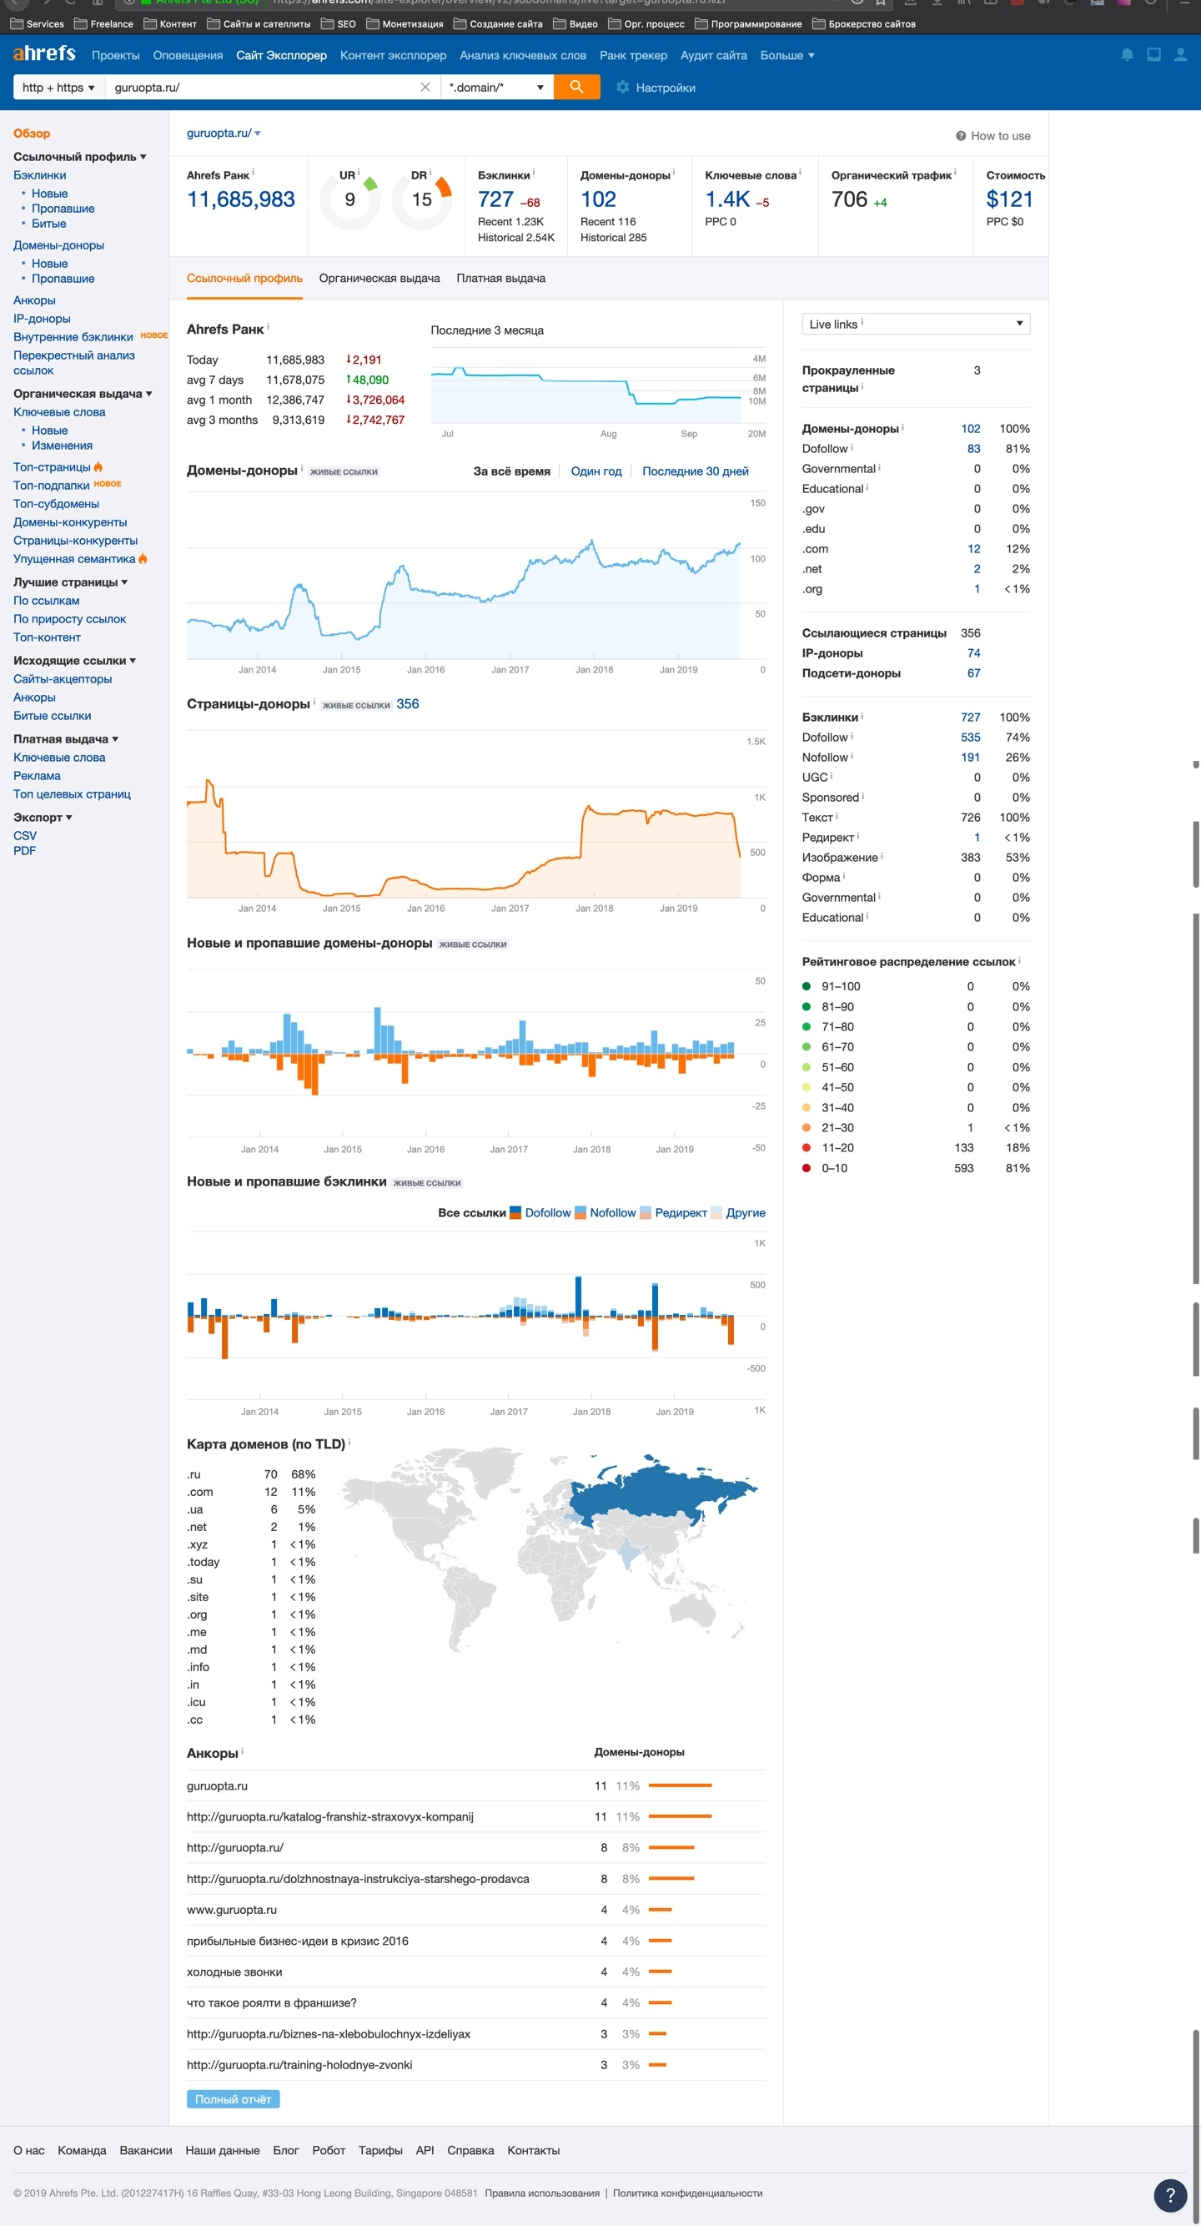1201x2226 pixels.
Task: Open Контент эксплорер in the top navigation
Action: [x=393, y=55]
